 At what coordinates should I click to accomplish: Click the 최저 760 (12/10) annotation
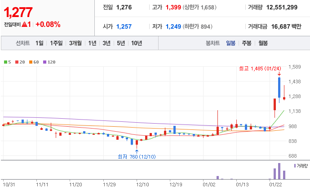click(x=137, y=157)
